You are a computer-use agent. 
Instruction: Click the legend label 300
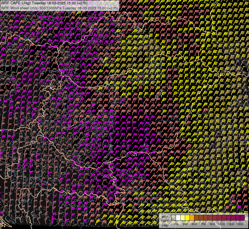(185, 224)
